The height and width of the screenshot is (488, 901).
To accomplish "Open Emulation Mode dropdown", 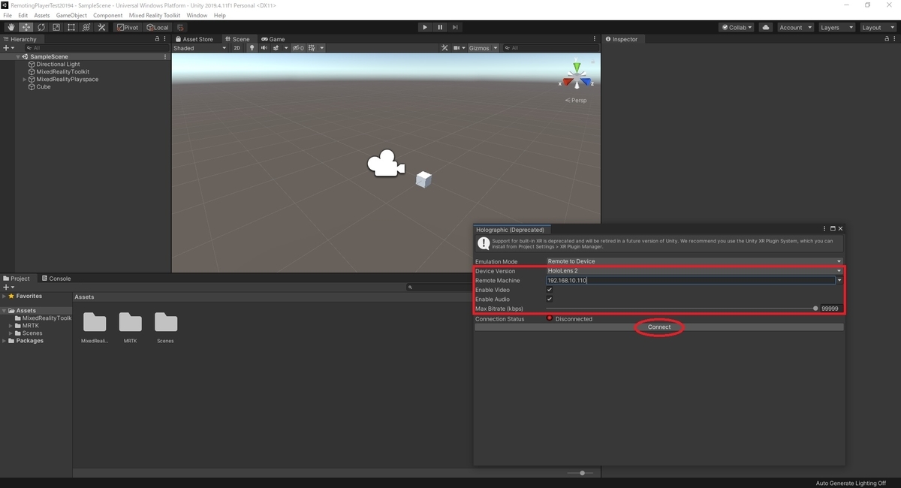I will (x=695, y=261).
